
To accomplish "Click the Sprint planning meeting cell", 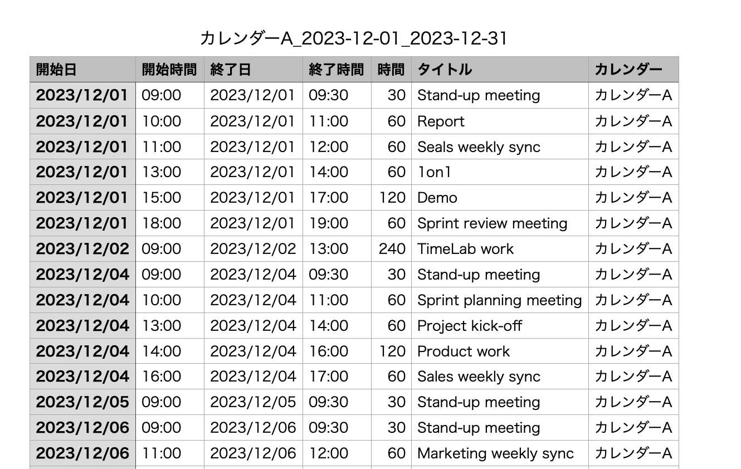I will click(x=500, y=300).
